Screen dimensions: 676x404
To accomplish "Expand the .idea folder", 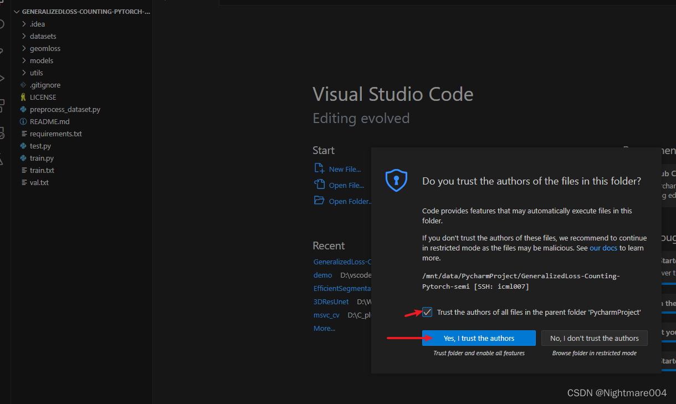I will (x=24, y=24).
